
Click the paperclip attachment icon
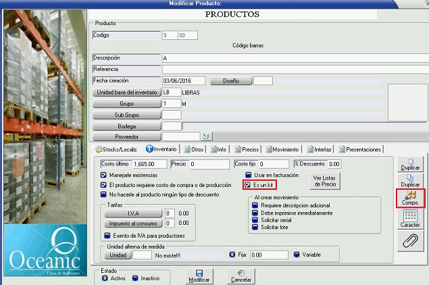[x=410, y=240]
